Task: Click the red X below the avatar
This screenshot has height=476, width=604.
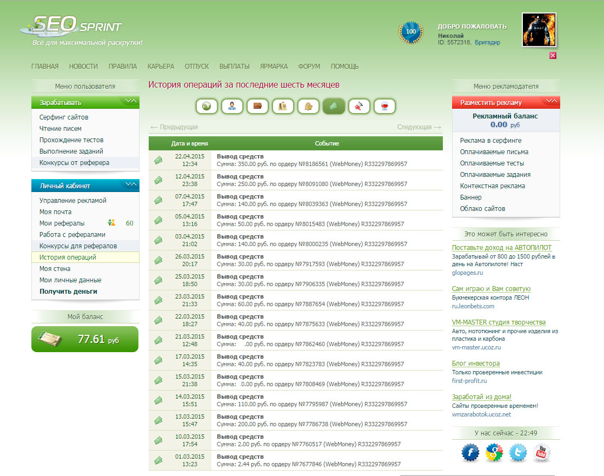Action: tap(553, 55)
